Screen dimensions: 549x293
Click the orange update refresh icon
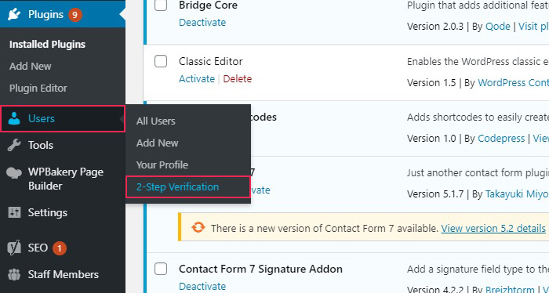pyautogui.click(x=198, y=227)
